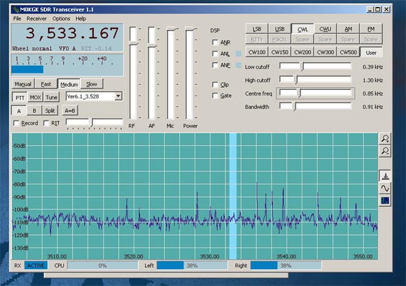Open the Ver6.1_3.528 dropdown list
Viewport: 406px width, 286px height.
coord(118,96)
